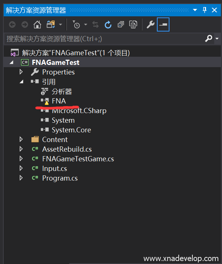Image resolution: width=222 pixels, height=264 pixels.
Task: Open the window position dropdown in the title bar
Action: tap(195, 10)
